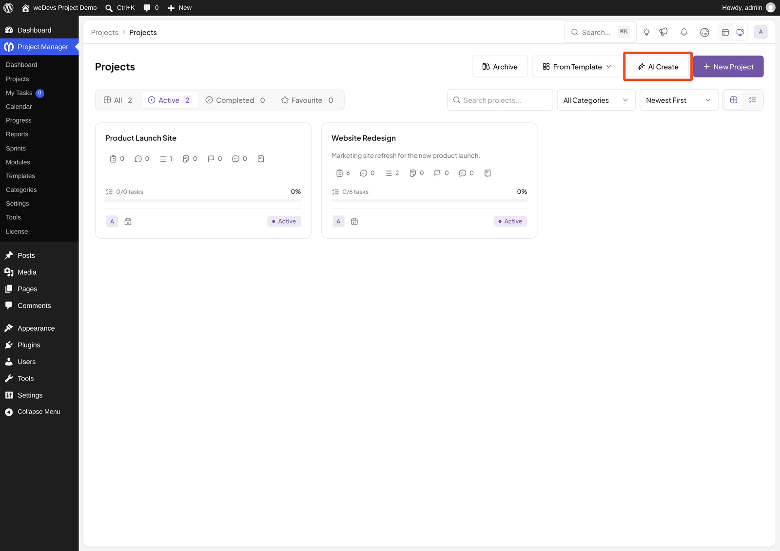
Task: Open the Newest First sort dropdown
Action: (x=679, y=100)
